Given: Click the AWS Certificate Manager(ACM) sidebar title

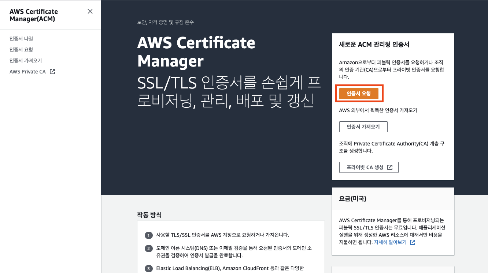Looking at the screenshot, I should click(34, 15).
